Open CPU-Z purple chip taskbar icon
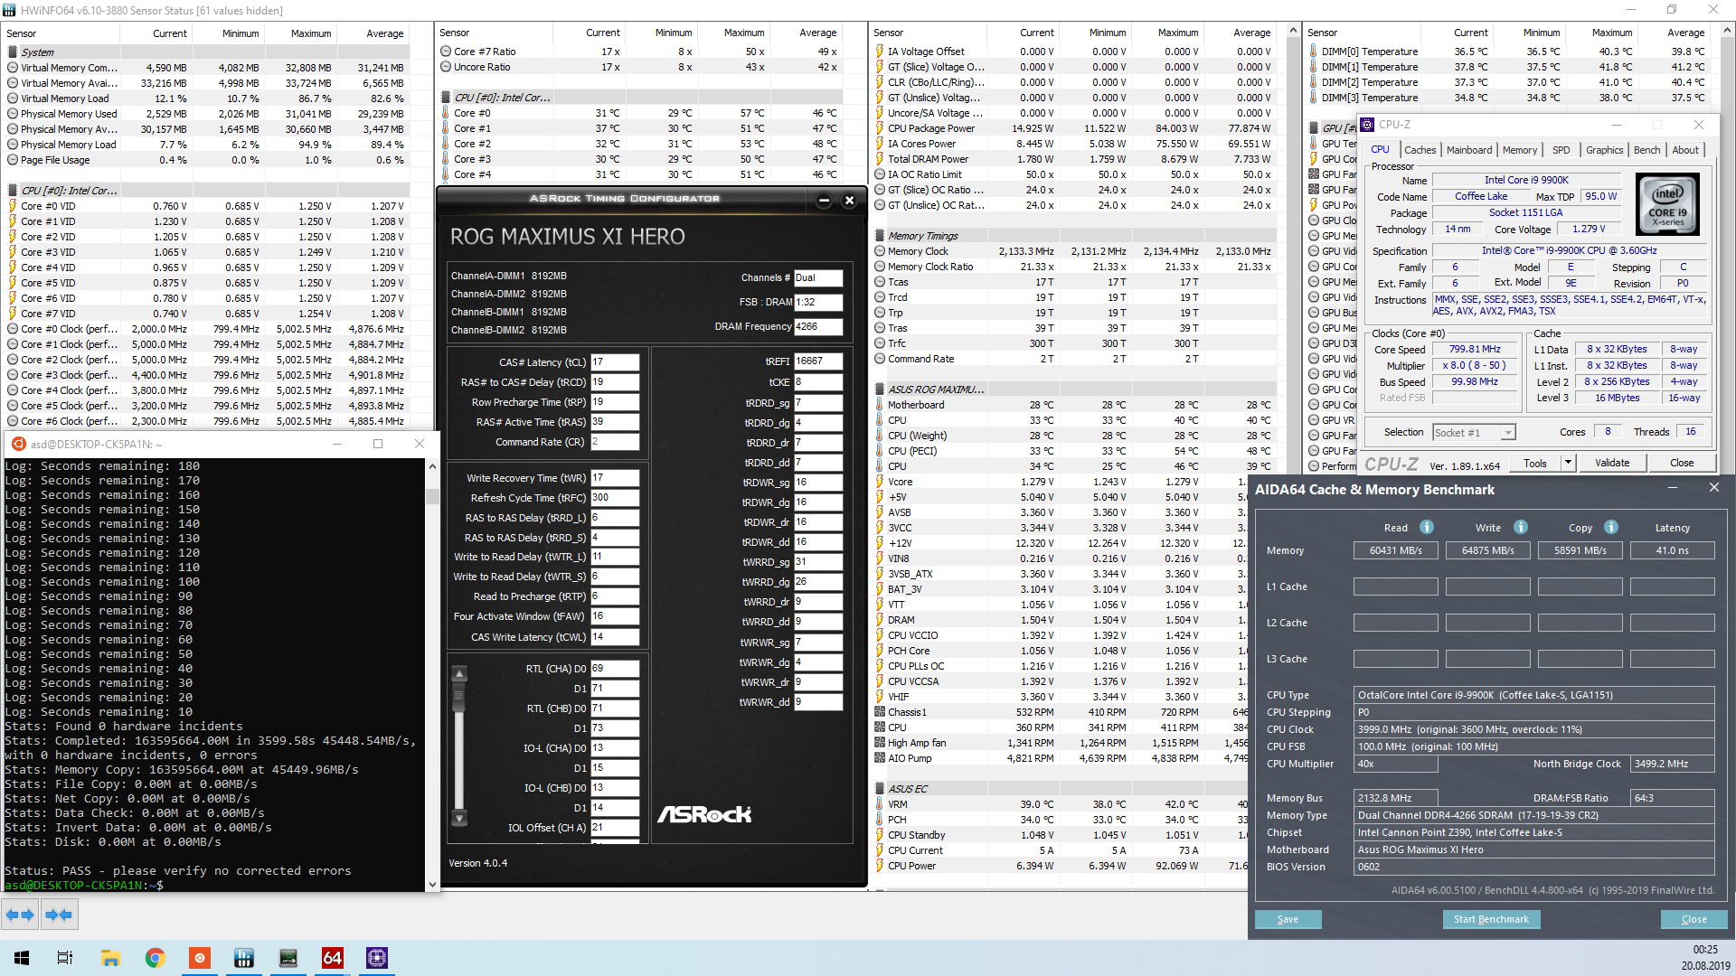 (x=376, y=958)
